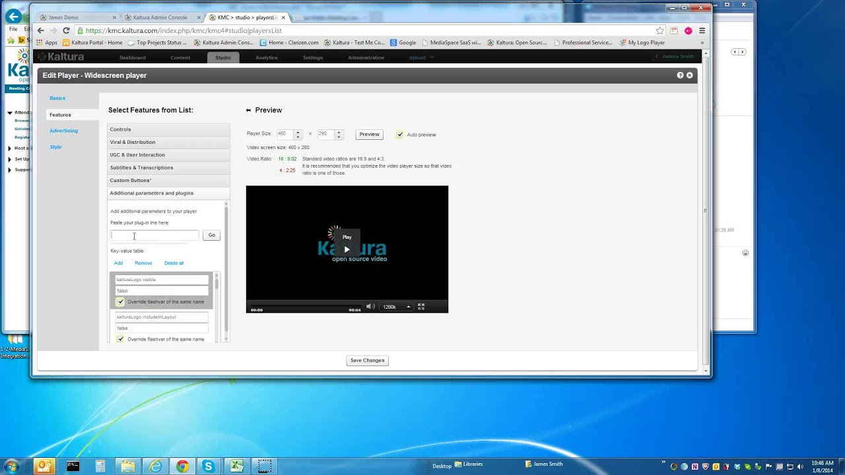Collapse Additional parameters and plugins section
Viewport: 845px width, 475px height.
(x=168, y=193)
